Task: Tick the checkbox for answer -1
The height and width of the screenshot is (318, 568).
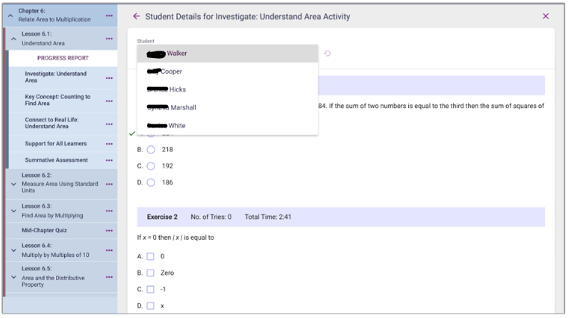Action: pos(151,290)
